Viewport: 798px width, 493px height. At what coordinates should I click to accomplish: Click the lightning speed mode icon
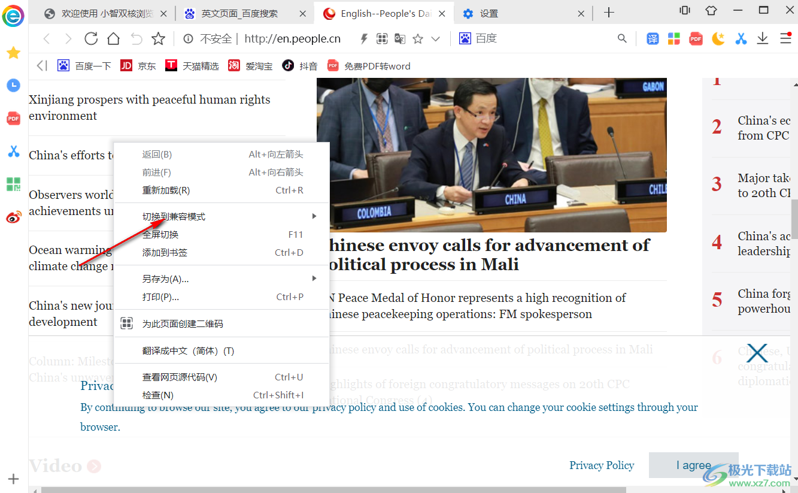pos(363,39)
